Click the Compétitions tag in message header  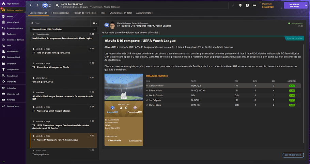pos(295,23)
